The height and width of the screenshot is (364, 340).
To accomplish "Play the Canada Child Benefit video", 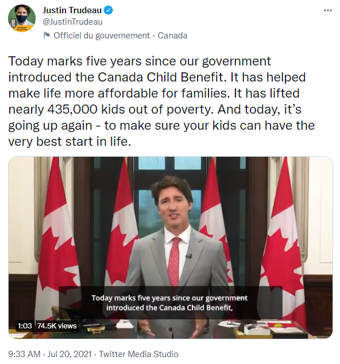I will 171,247.
